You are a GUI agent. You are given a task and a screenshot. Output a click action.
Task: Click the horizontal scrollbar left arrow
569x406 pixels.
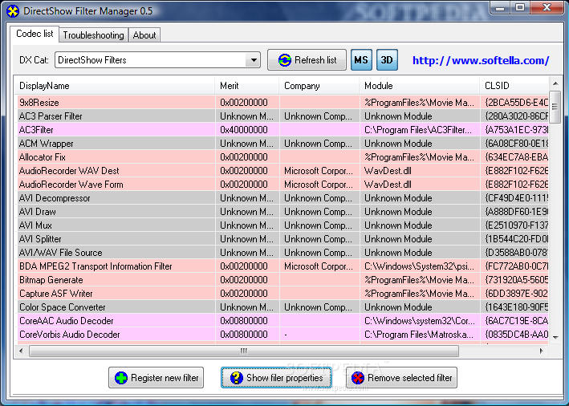coord(21,351)
